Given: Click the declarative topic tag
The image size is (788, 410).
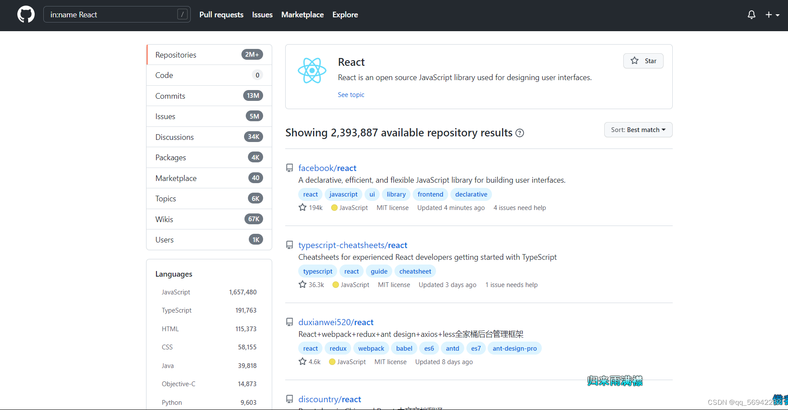Looking at the screenshot, I should pyautogui.click(x=471, y=194).
